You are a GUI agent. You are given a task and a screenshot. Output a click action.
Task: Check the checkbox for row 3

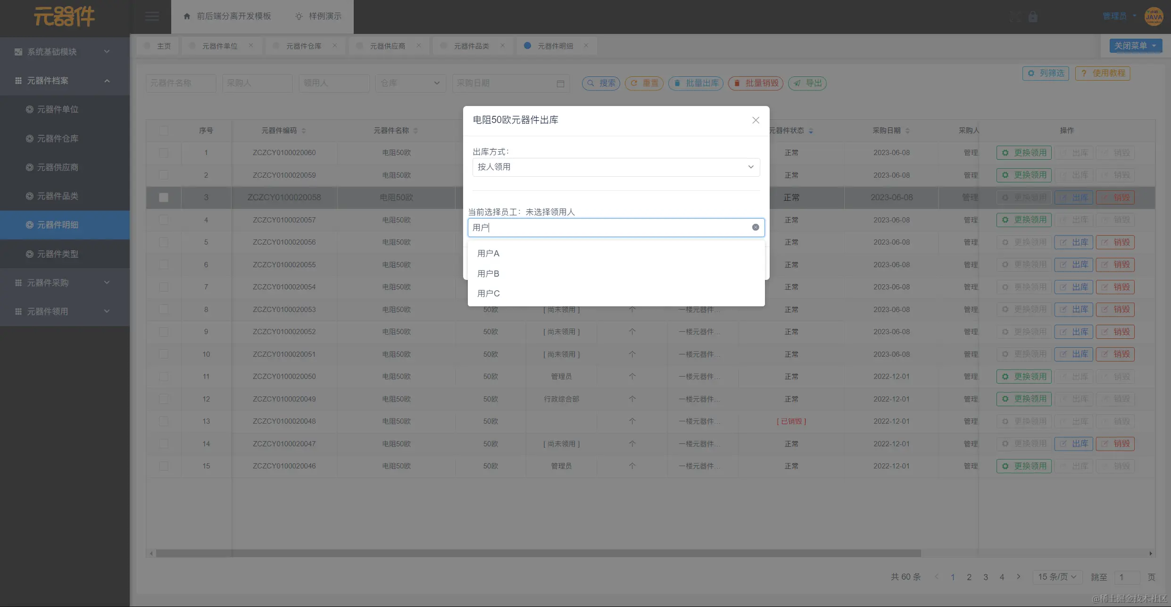[164, 197]
